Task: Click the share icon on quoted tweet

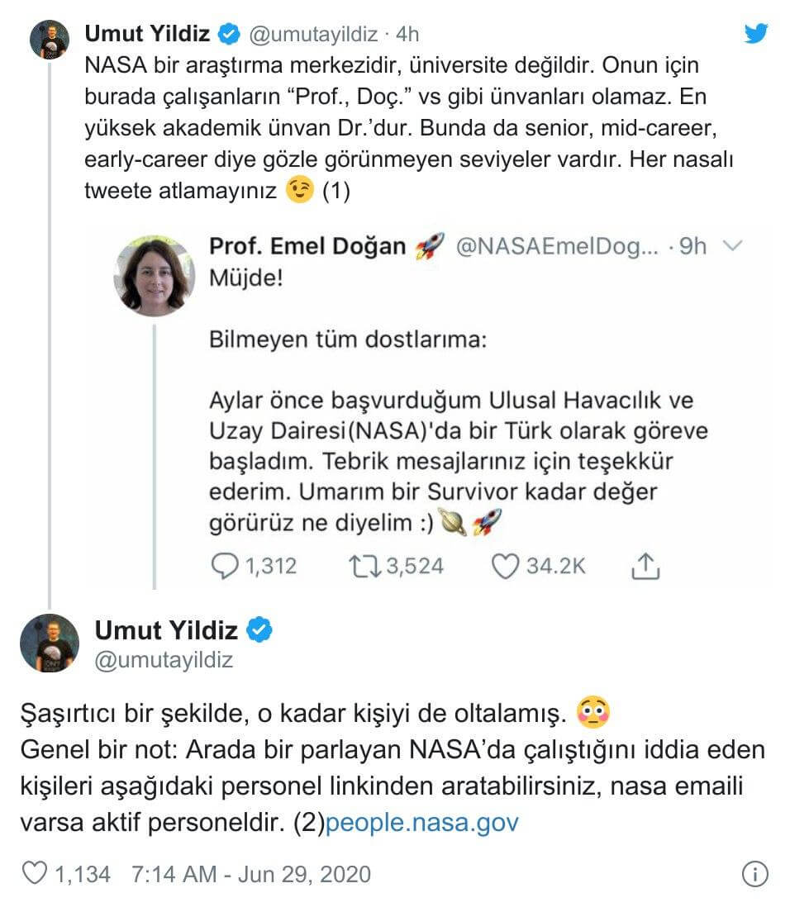Action: pos(645,565)
